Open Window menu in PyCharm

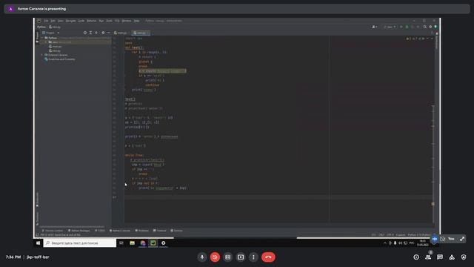click(127, 21)
